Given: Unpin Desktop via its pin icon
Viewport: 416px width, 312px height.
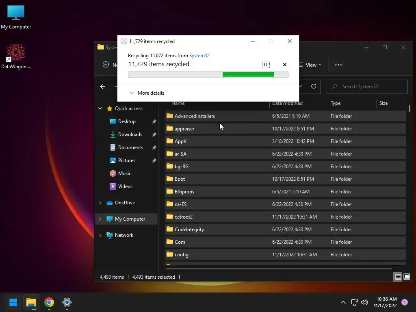Looking at the screenshot, I should pyautogui.click(x=154, y=121).
